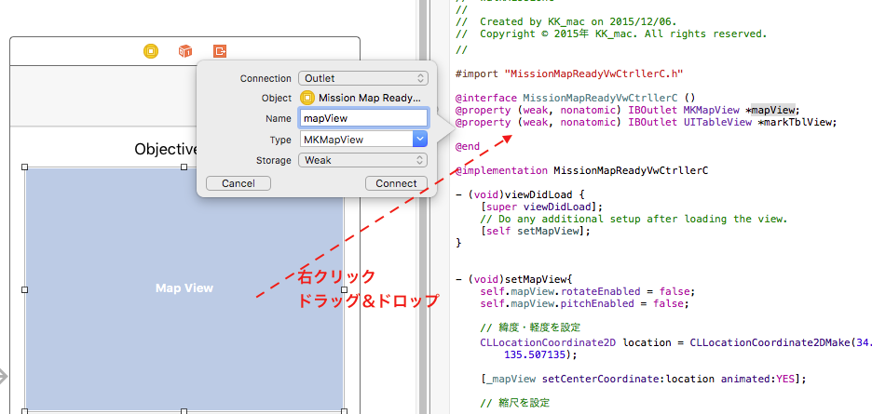Click the [super viewDidLoad] line
The image size is (872, 414).
(541, 207)
